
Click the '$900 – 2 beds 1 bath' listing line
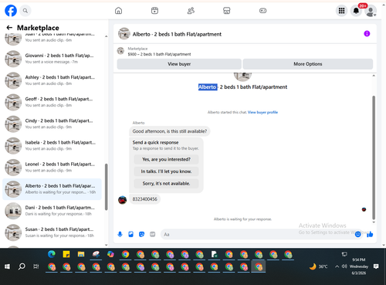coord(159,54)
